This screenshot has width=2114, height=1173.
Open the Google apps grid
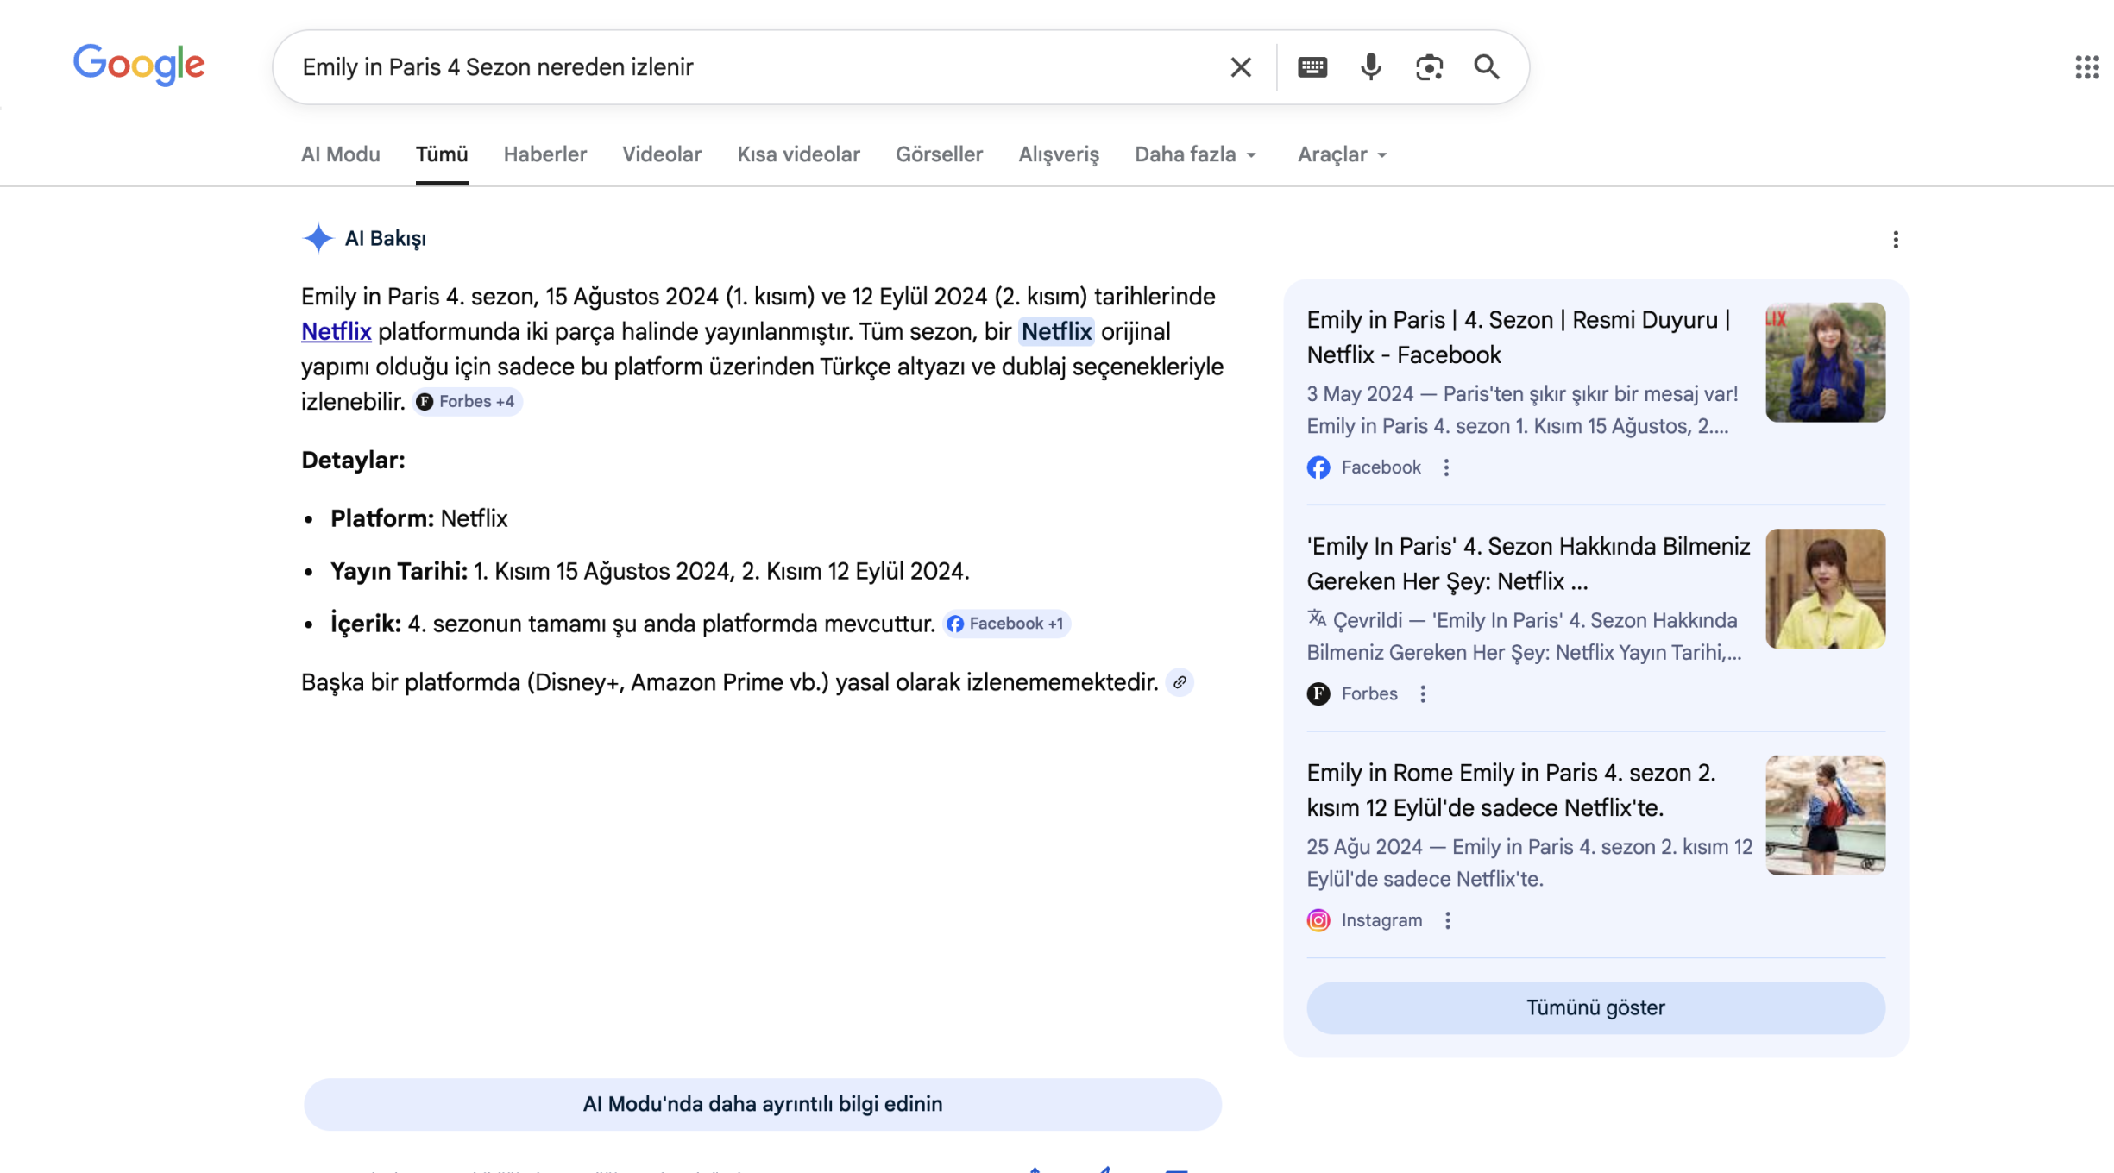click(x=2086, y=67)
